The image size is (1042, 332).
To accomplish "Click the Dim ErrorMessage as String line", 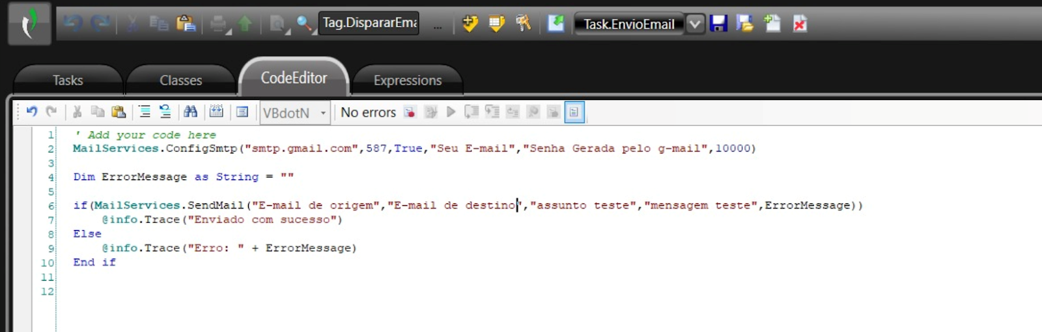I will pyautogui.click(x=183, y=177).
